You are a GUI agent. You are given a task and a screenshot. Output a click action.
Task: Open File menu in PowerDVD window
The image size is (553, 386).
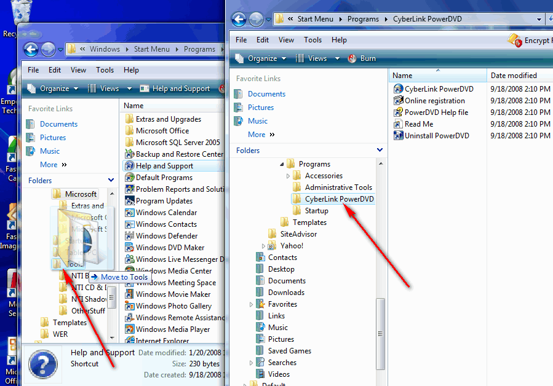[241, 40]
